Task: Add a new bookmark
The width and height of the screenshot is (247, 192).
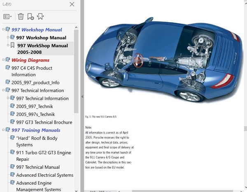Action: [x=30, y=16]
